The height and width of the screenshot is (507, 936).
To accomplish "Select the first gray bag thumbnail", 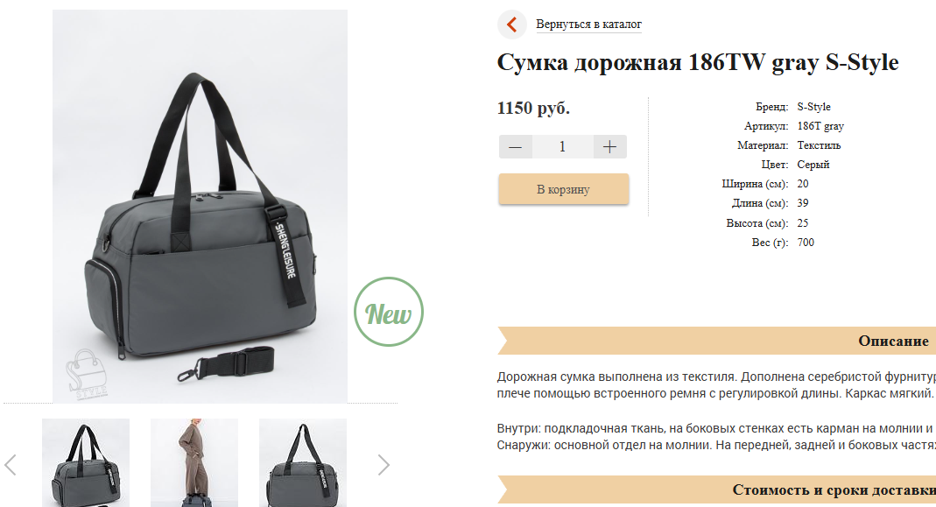I will 85,463.
